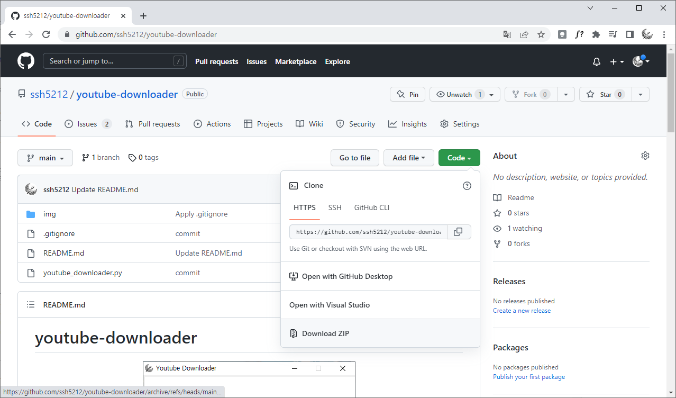Viewport: 676px width, 398px height.
Task: Open the Wiki tab
Action: click(x=309, y=124)
